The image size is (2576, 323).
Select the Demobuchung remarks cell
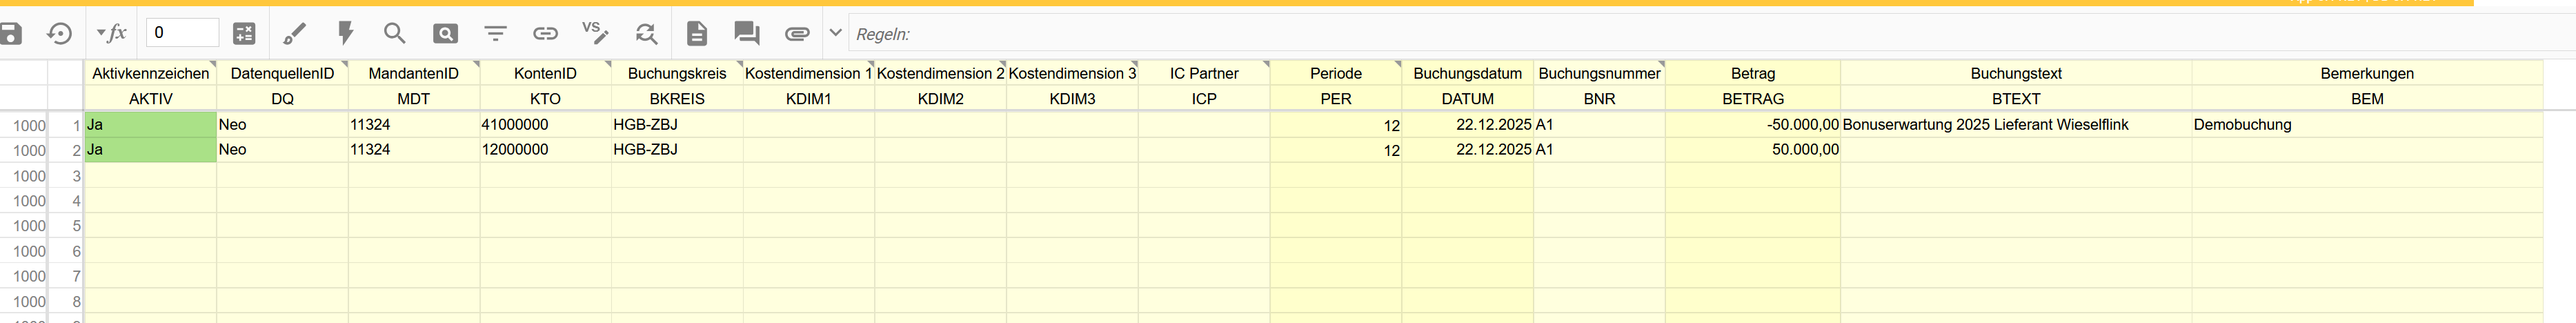2366,125
